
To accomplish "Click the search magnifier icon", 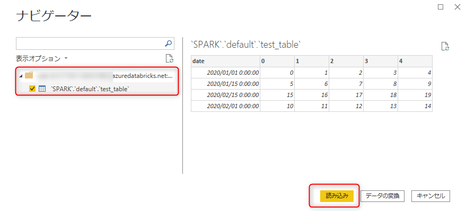I will 168,43.
